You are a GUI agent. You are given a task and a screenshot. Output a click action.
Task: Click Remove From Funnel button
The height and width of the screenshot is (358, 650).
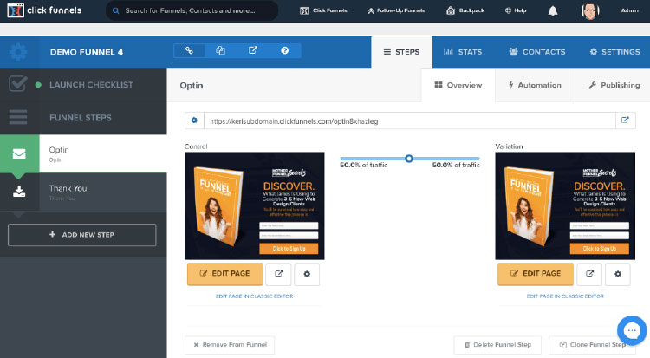click(x=230, y=345)
